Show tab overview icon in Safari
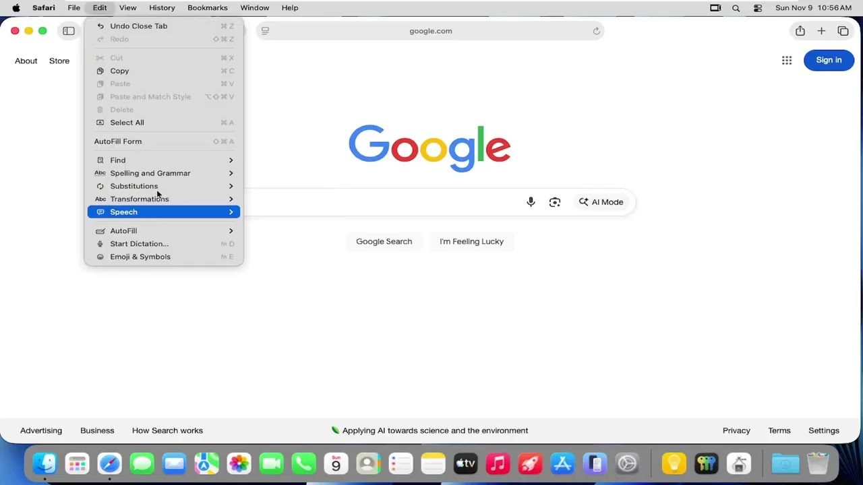863x485 pixels. 843,31
